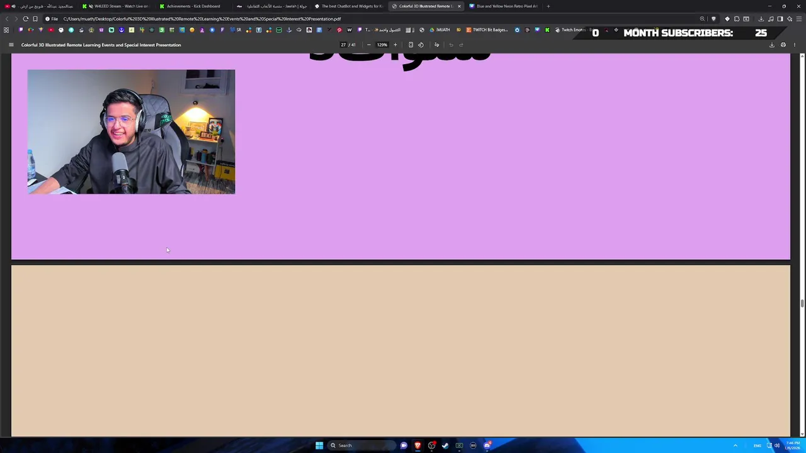The image size is (806, 453).
Task: Open Windows Start menu
Action: pos(319,445)
